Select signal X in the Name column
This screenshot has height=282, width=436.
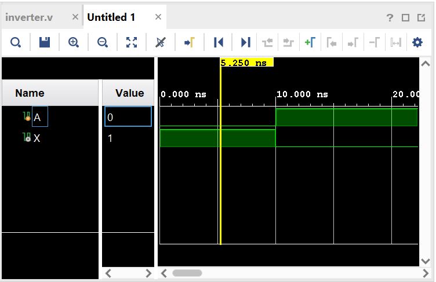tap(37, 138)
